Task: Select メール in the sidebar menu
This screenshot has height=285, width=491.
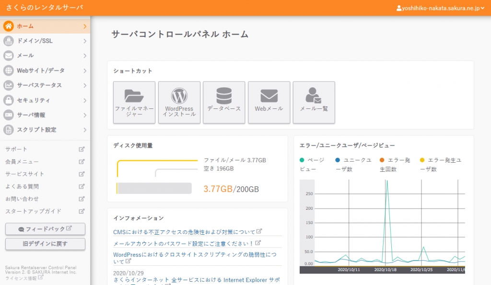Action: click(45, 56)
